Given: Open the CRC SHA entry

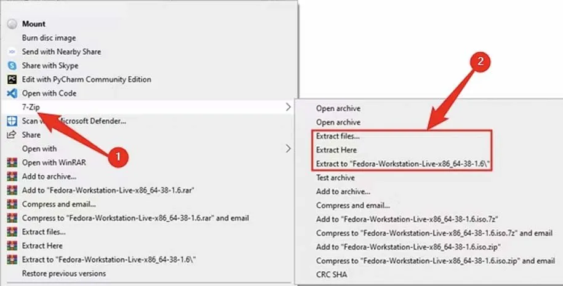Looking at the screenshot, I should (331, 274).
